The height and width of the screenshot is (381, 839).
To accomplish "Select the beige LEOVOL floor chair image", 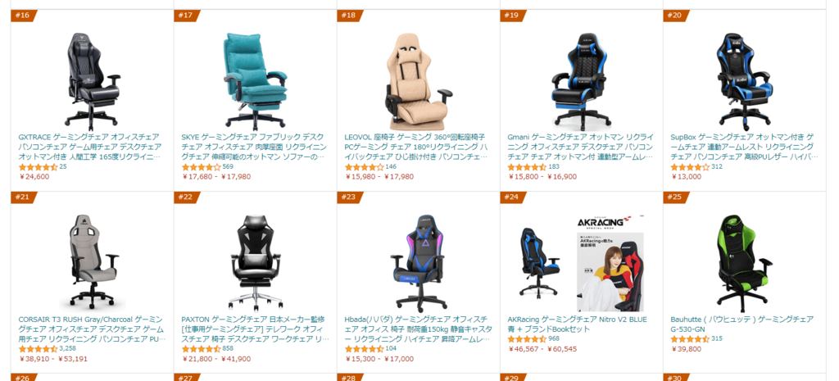I will coord(419,81).
